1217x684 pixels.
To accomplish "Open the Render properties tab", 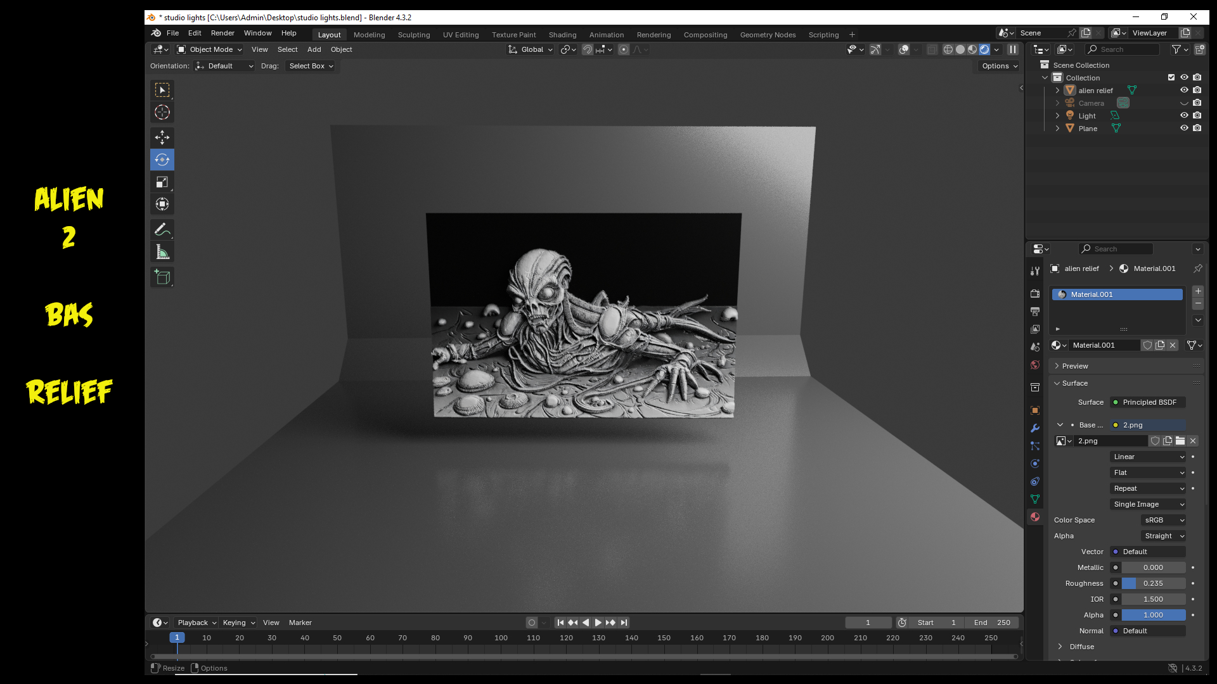I will (x=1035, y=294).
